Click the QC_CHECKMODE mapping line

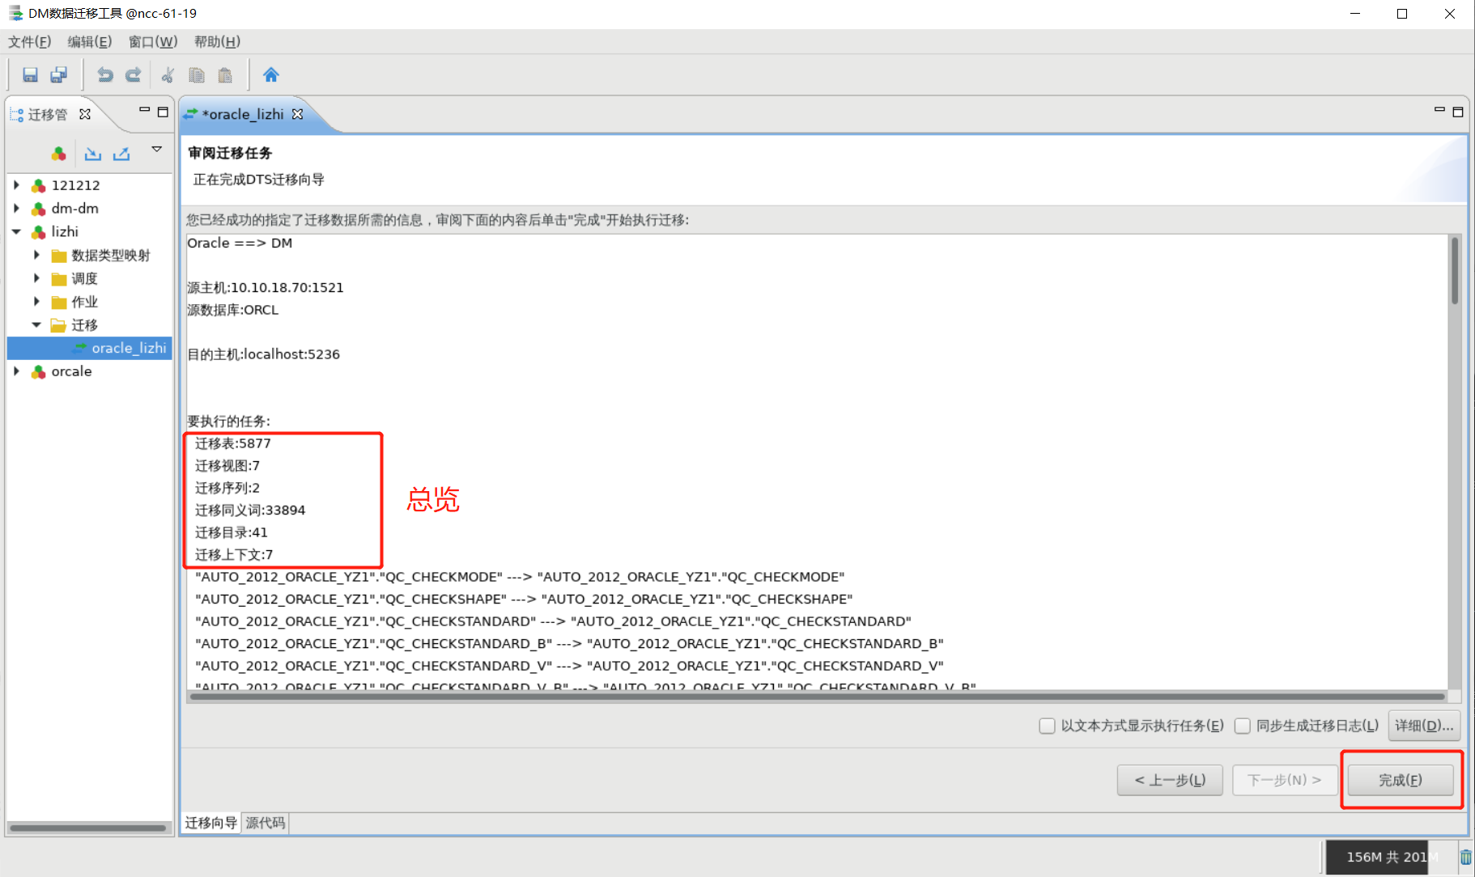(520, 577)
